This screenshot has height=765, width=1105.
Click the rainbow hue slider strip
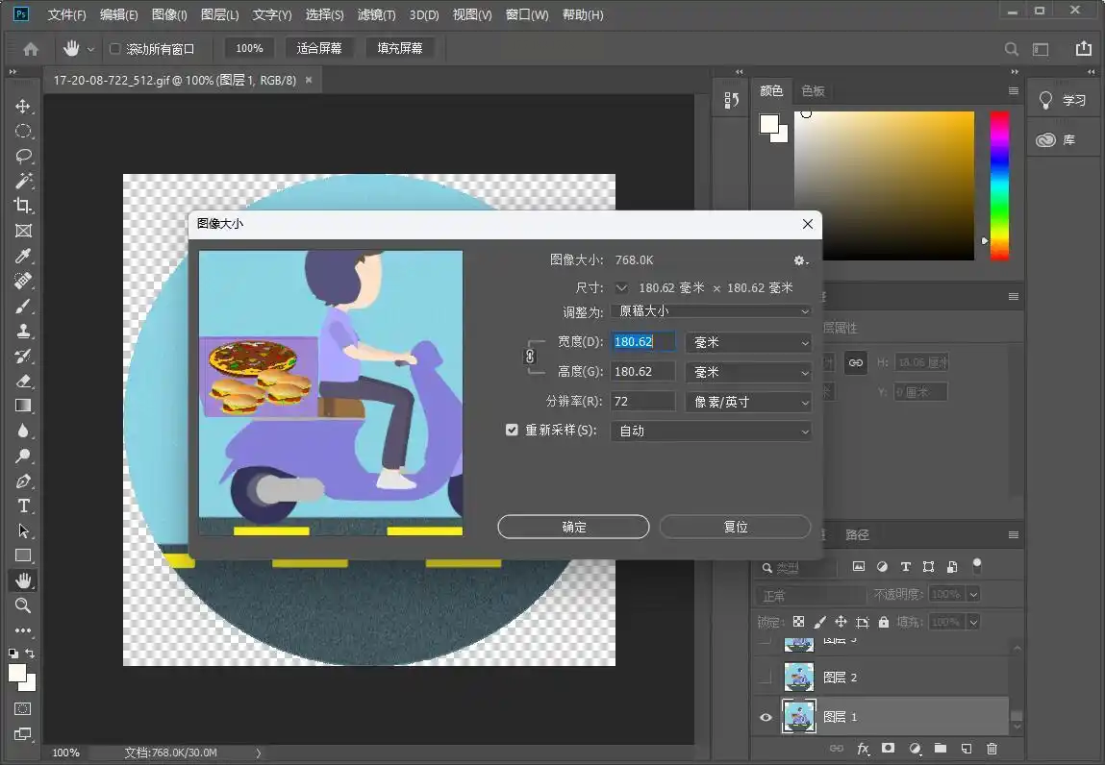(1000, 185)
